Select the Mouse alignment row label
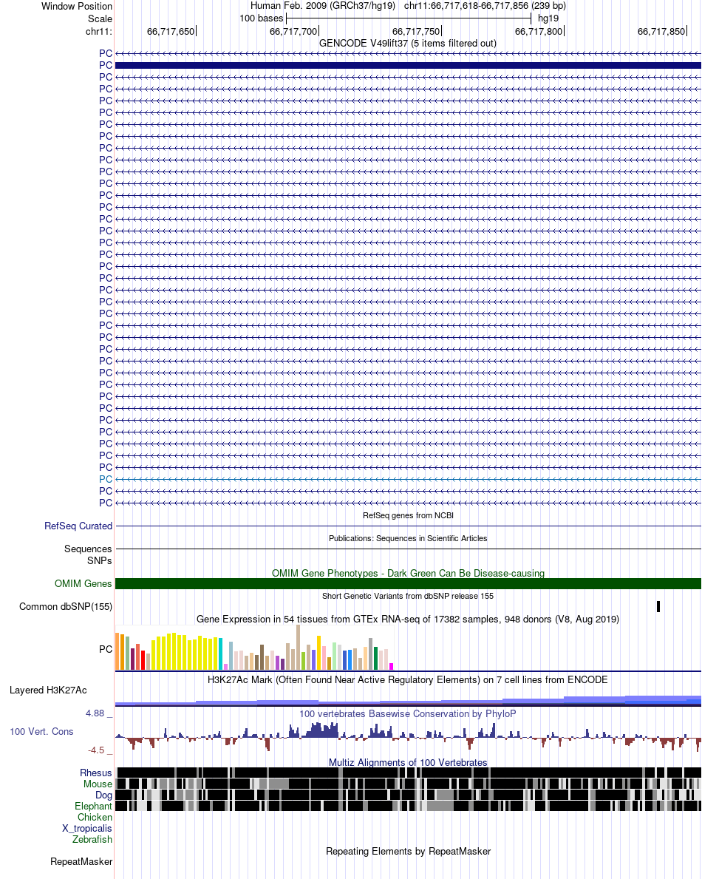This screenshot has height=879, width=702. [x=98, y=784]
